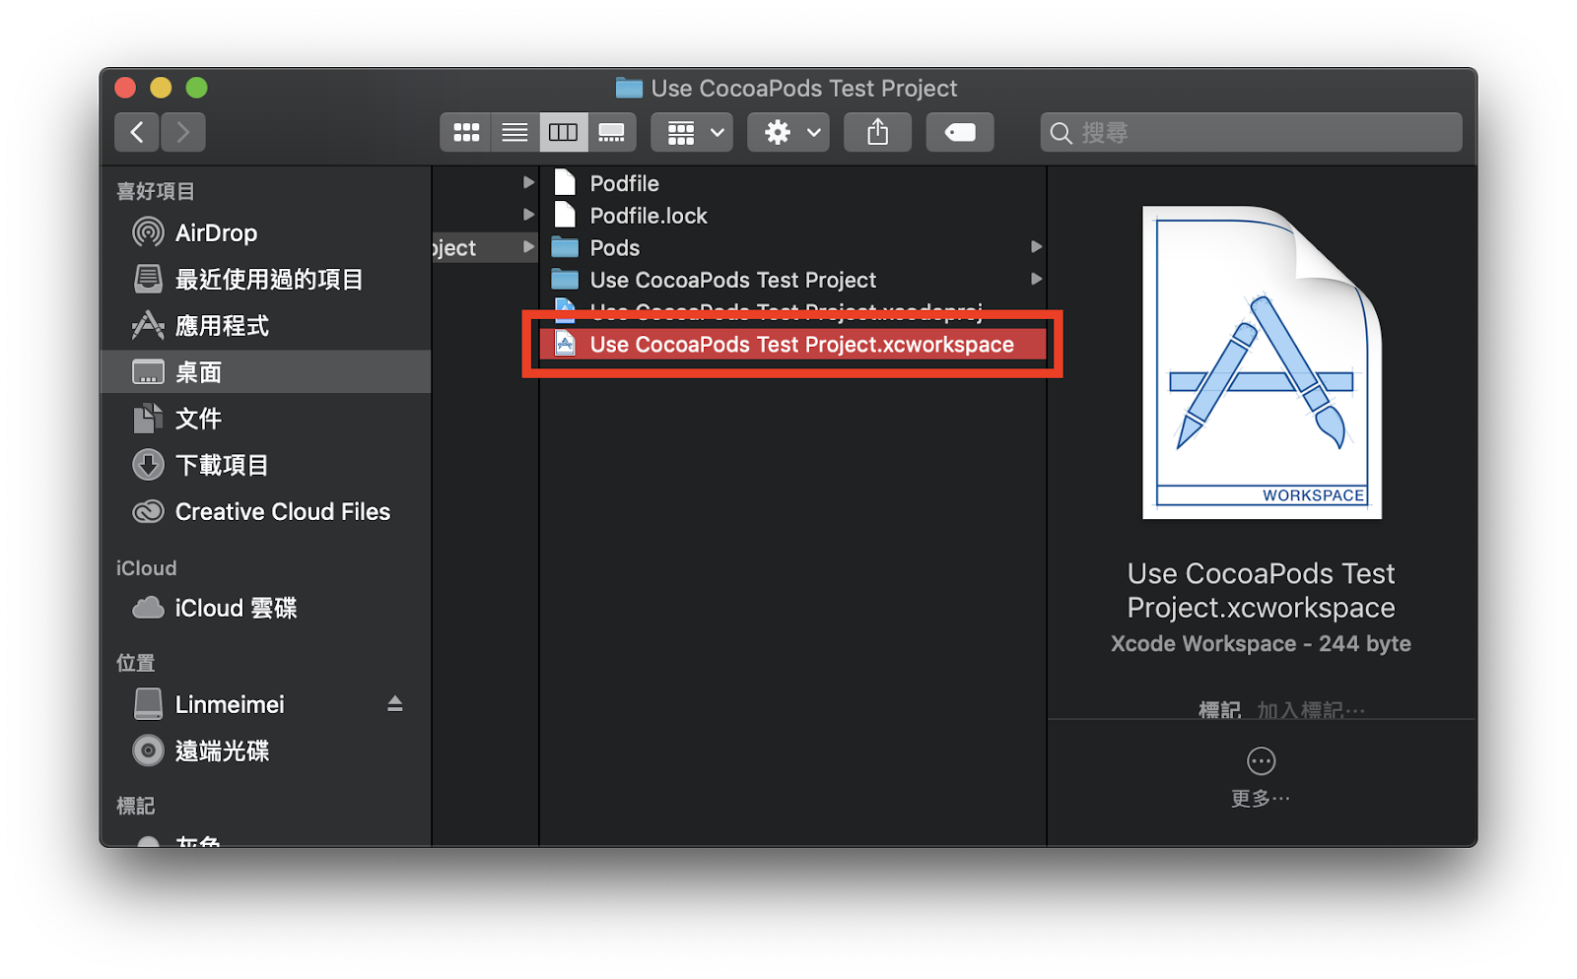Minimize the Finder window with yellow button
The width and height of the screenshot is (1577, 979).
click(161, 88)
